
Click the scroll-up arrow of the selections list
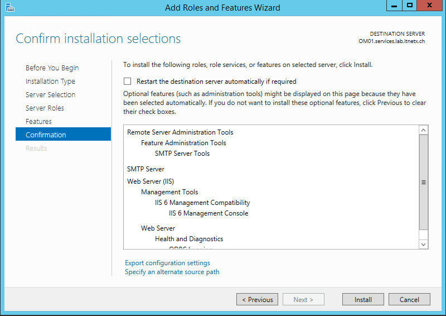click(424, 130)
